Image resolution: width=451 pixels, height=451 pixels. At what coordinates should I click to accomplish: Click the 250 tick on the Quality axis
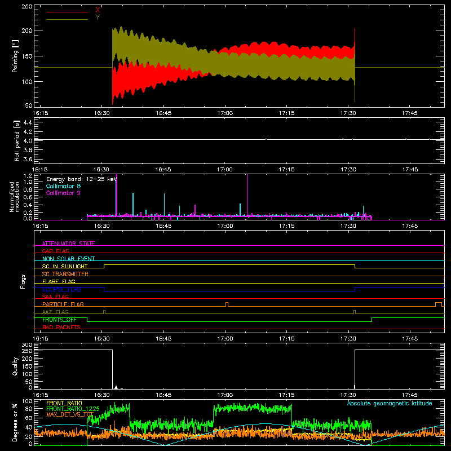27,351
